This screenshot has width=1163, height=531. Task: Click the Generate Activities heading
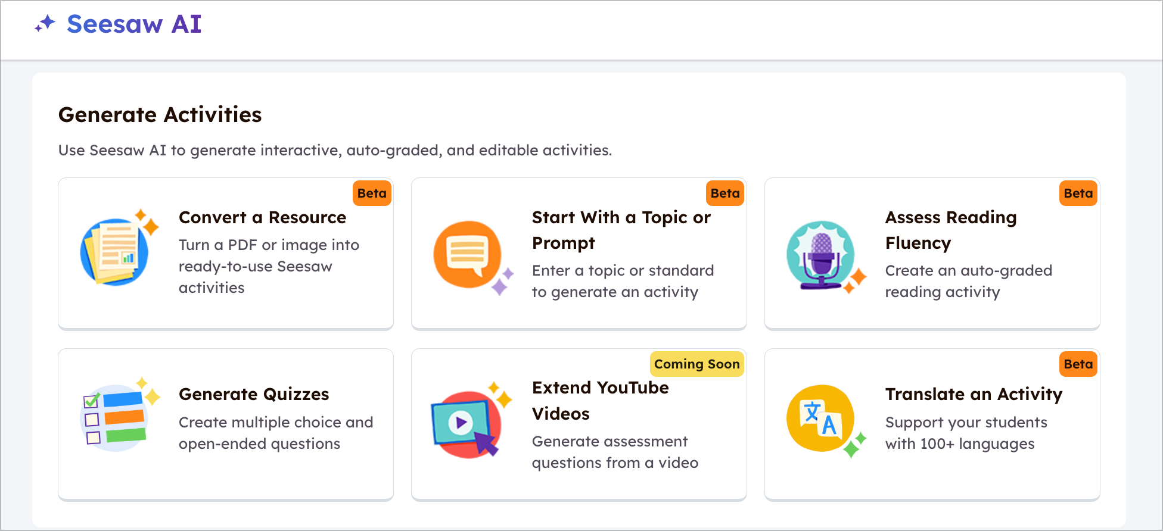[160, 114]
